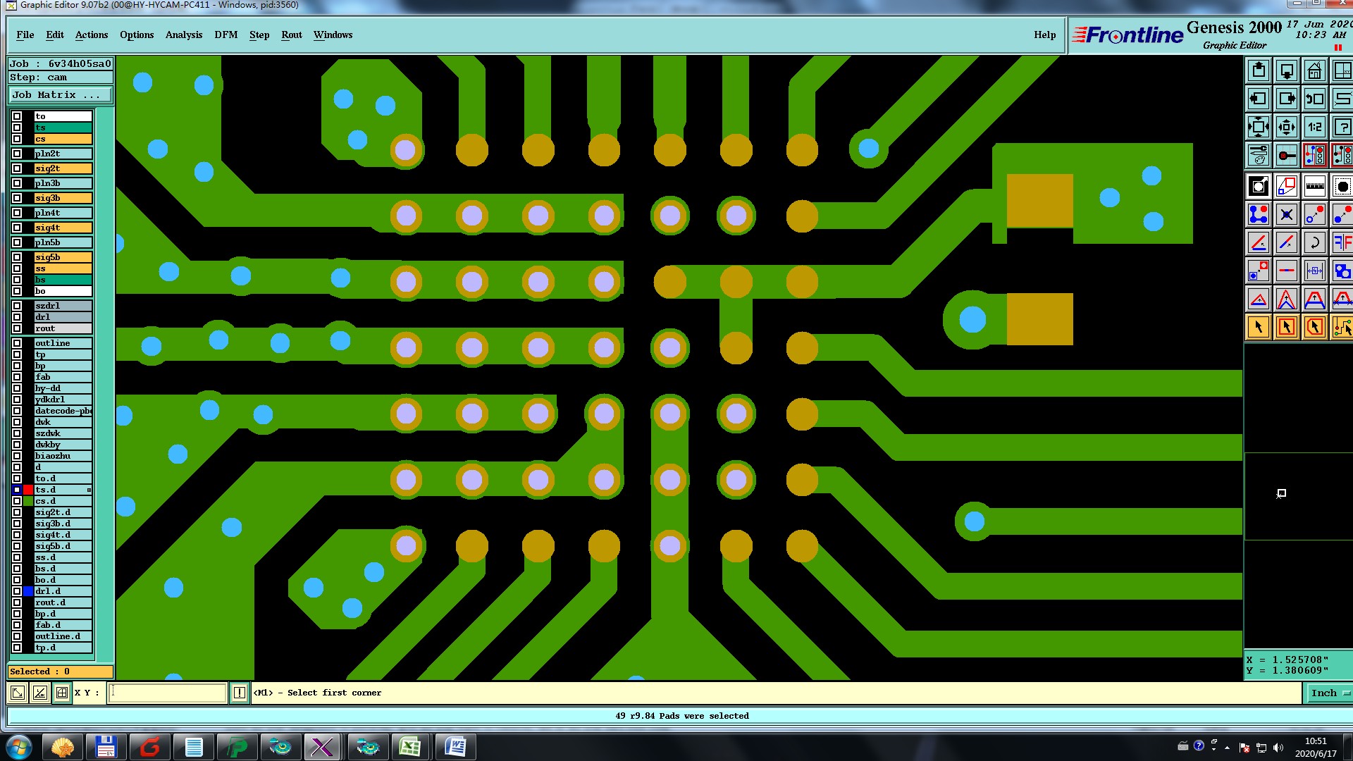This screenshot has height=761, width=1353.
Task: Click the wrench and palette settings icon
Action: click(x=1259, y=155)
